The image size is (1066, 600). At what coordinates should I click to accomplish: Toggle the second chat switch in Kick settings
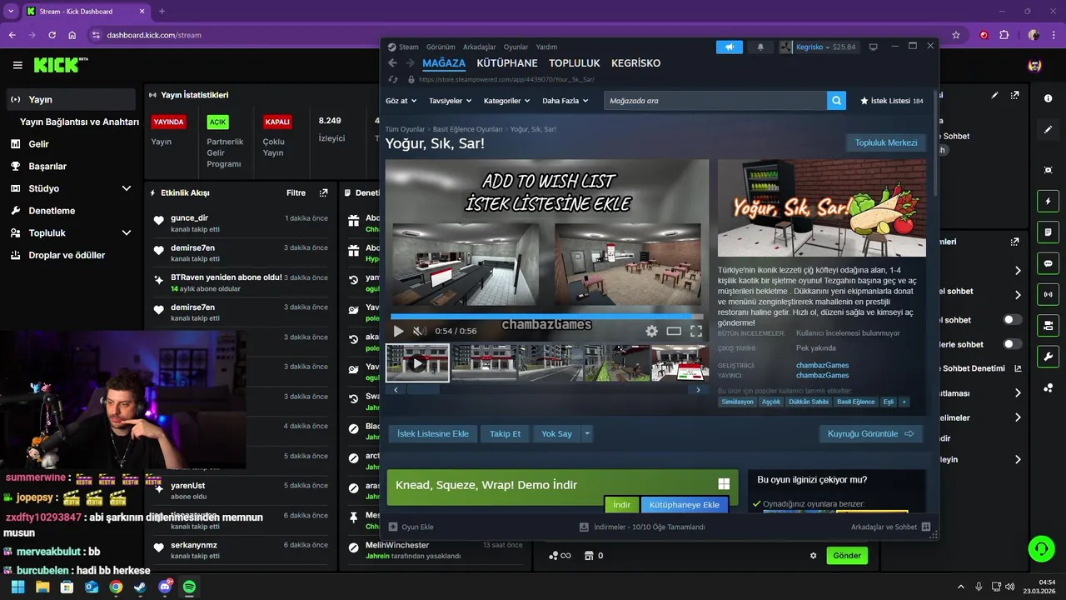tap(1013, 344)
